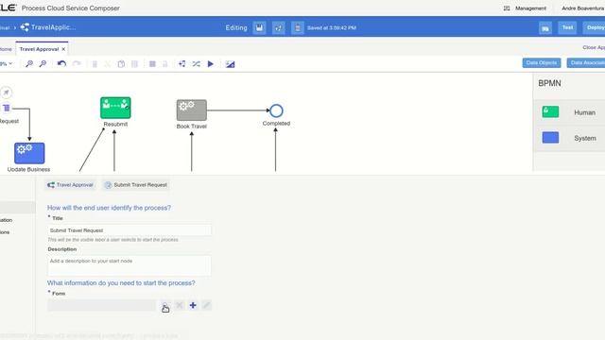Viewport: 605px width, 340px height.
Task: Click the toolbar icon left of the lock
Action: (x=152, y=64)
